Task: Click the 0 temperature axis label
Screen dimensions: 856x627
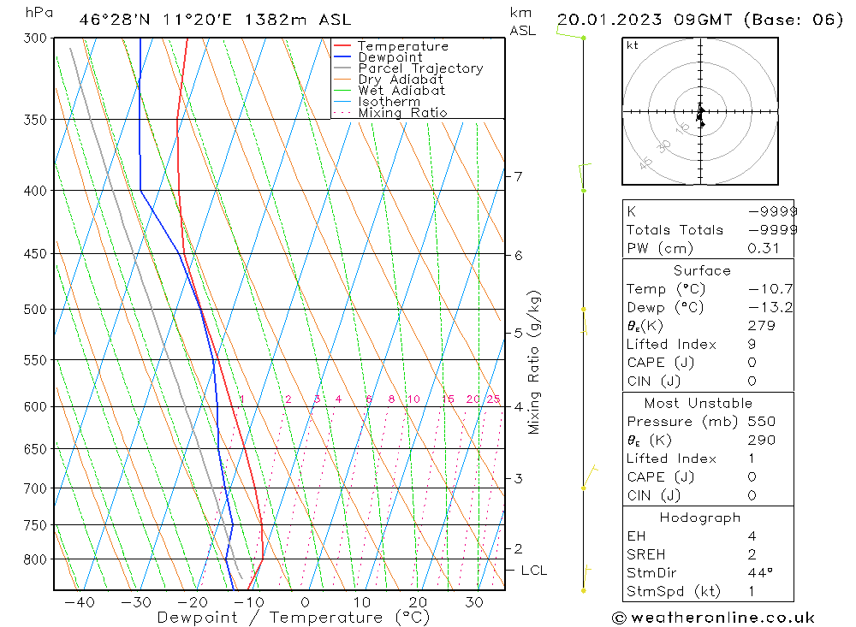Action: [306, 602]
